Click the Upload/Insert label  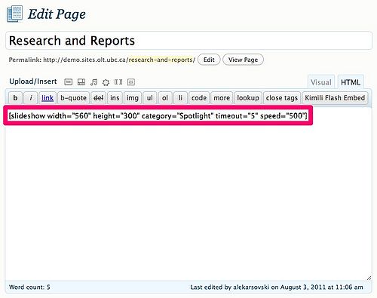[33, 81]
